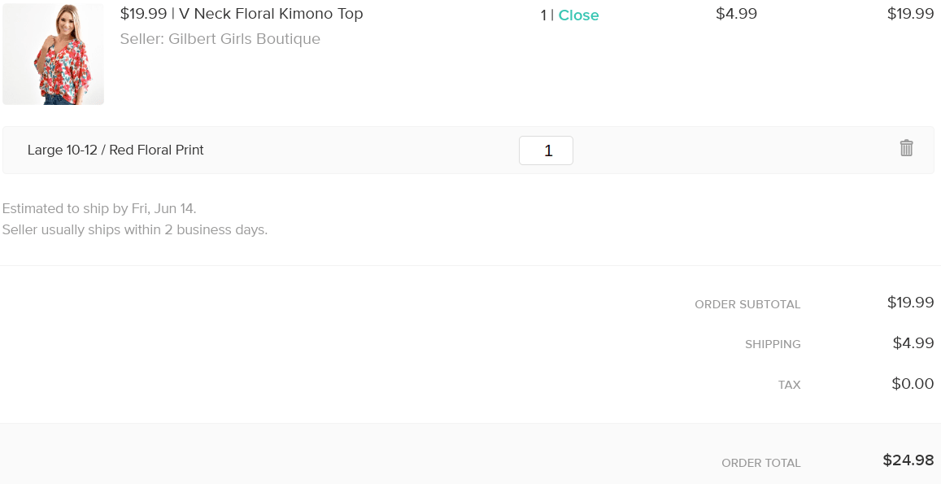Click the tax amount $0.00
Viewport: 941px width, 484px height.
pyautogui.click(x=913, y=384)
